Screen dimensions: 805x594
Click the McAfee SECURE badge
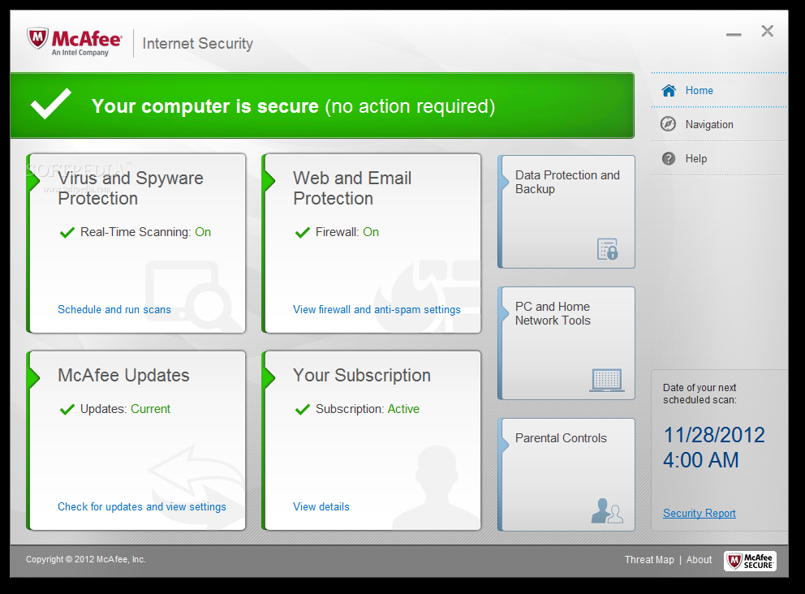pos(748,560)
